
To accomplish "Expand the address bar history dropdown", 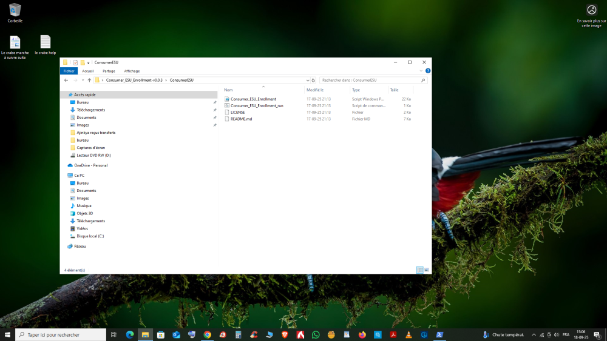I will pyautogui.click(x=307, y=80).
